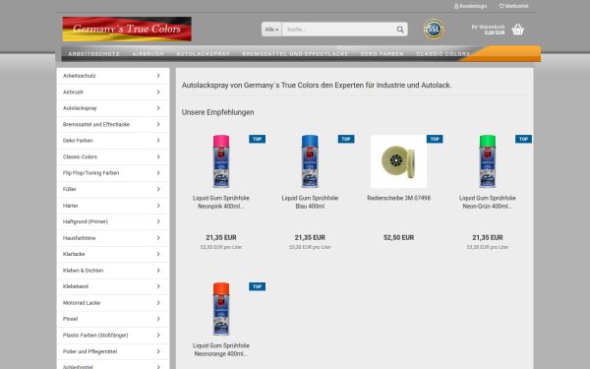The height and width of the screenshot is (369, 590).
Task: Focus the Suche search field
Action: pos(338,30)
